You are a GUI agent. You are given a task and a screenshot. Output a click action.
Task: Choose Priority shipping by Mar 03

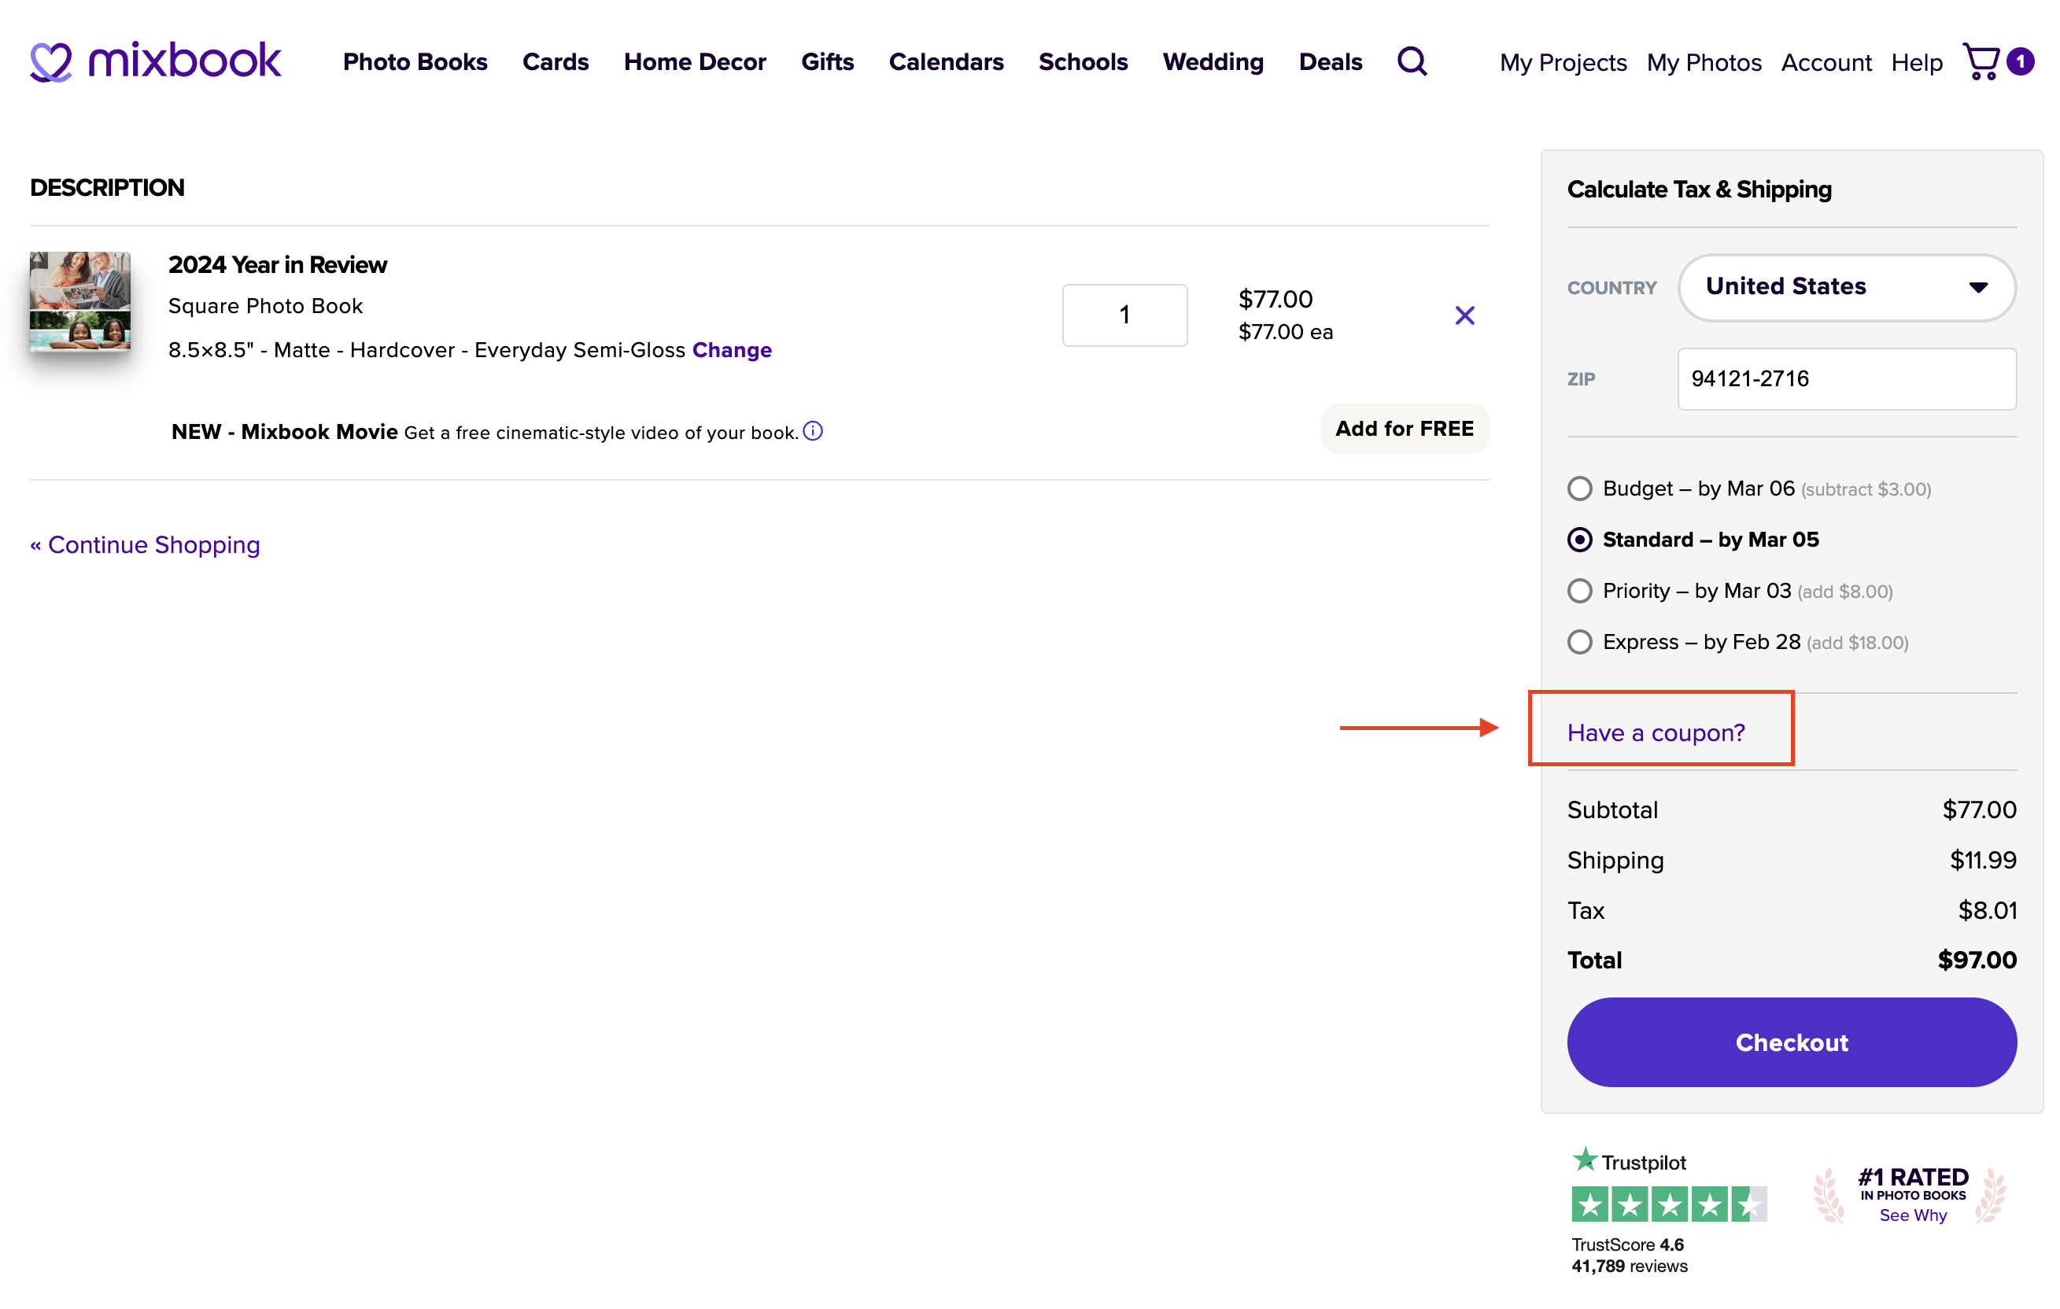coord(1580,591)
